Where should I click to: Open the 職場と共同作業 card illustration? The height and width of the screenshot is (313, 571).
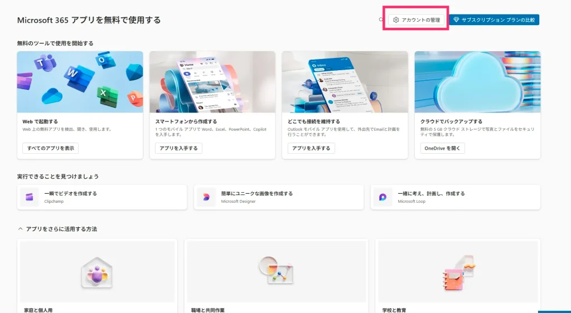pyautogui.click(x=277, y=272)
